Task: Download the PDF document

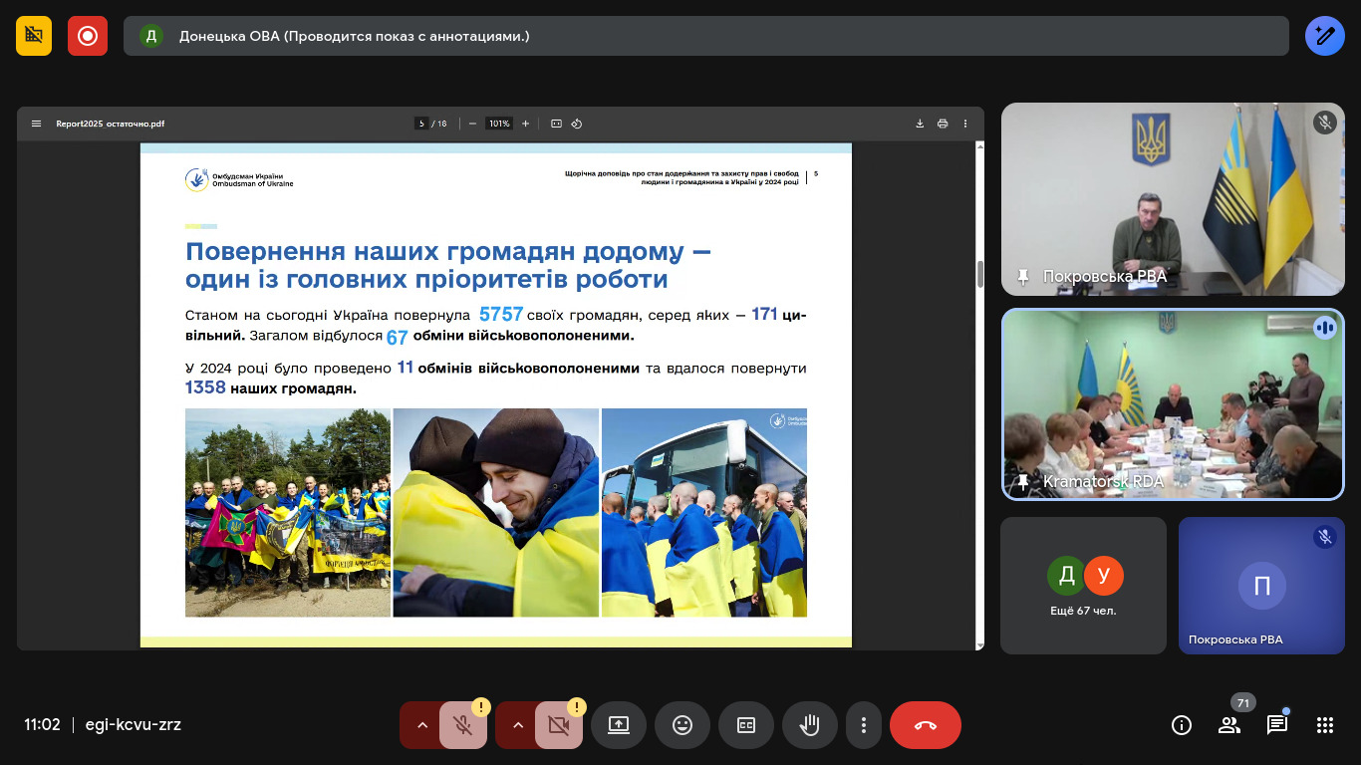Action: tap(920, 124)
